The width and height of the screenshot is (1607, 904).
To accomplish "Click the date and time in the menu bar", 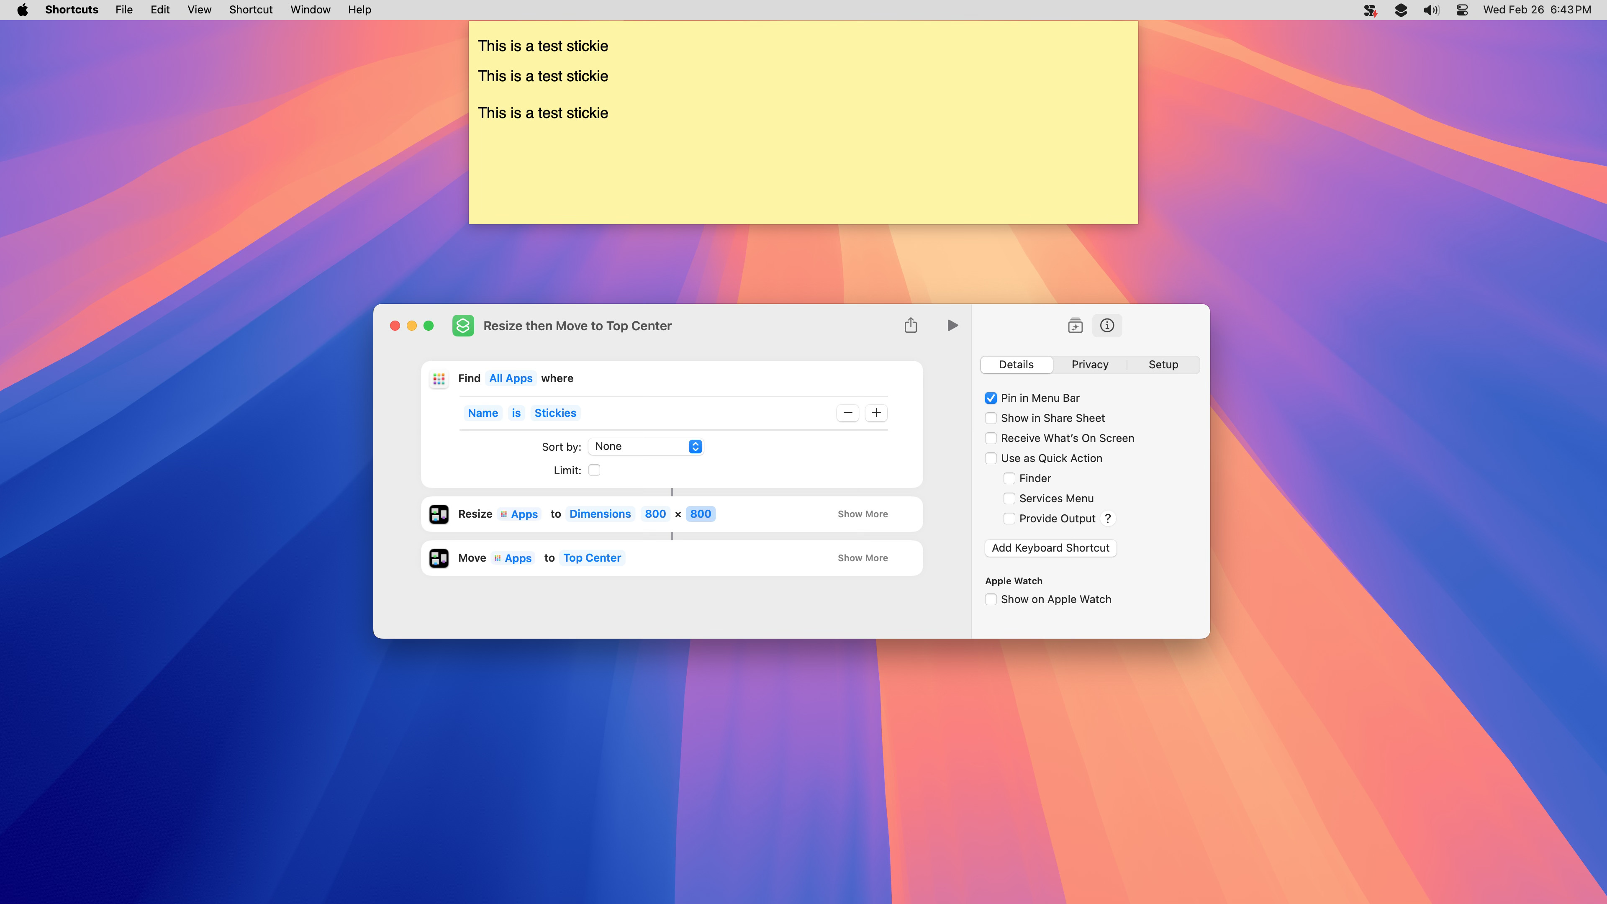I will click(x=1537, y=9).
